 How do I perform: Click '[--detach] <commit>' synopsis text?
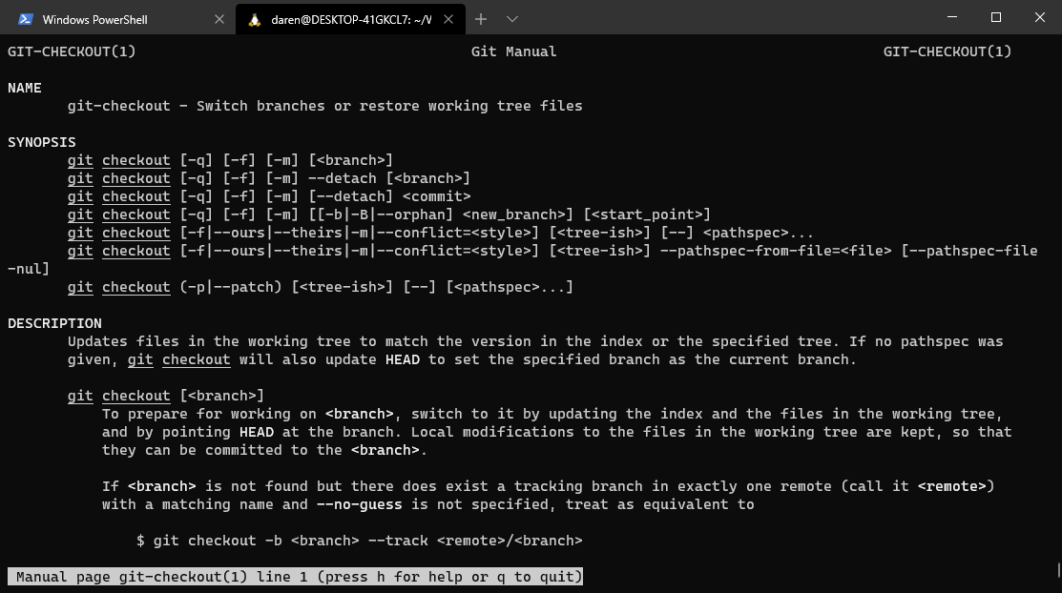[x=389, y=196]
